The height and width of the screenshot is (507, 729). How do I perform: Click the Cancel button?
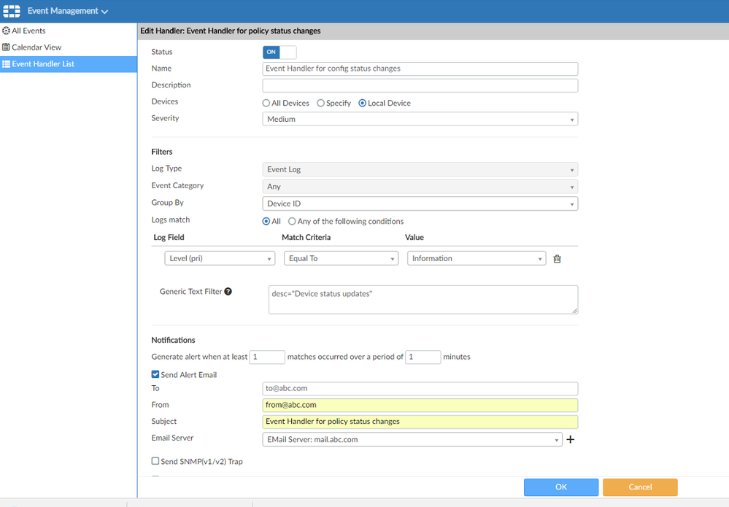[639, 487]
